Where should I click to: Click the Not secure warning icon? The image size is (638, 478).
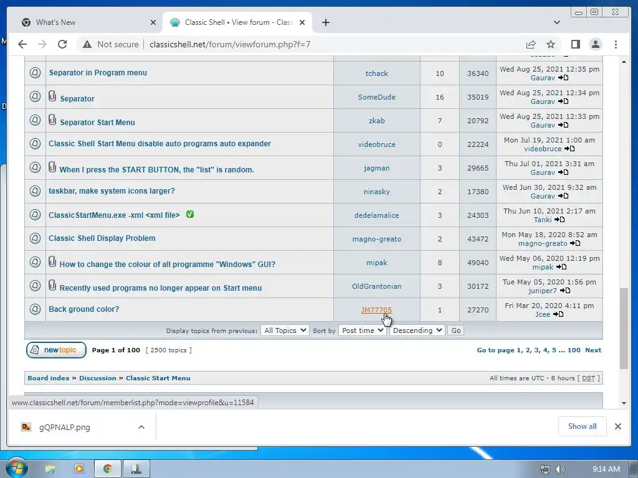pyautogui.click(x=87, y=44)
